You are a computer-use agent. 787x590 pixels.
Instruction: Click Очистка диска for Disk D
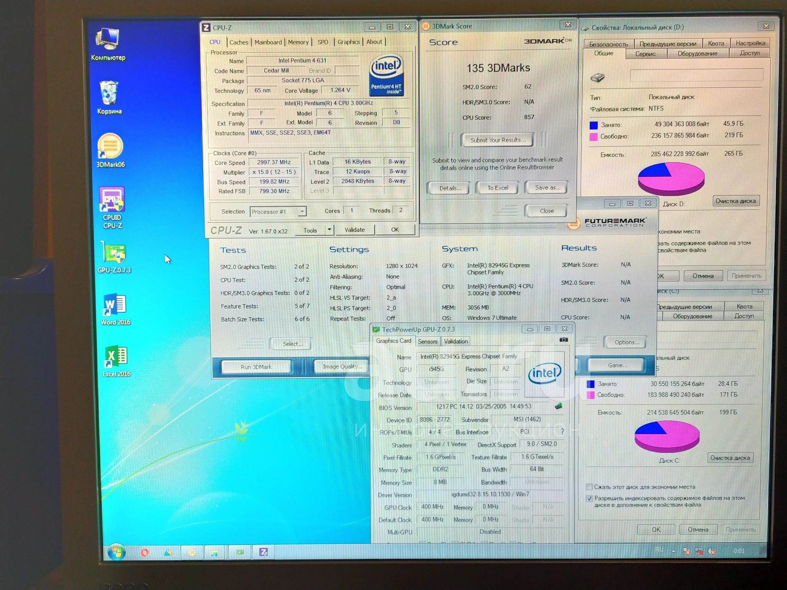(x=736, y=201)
